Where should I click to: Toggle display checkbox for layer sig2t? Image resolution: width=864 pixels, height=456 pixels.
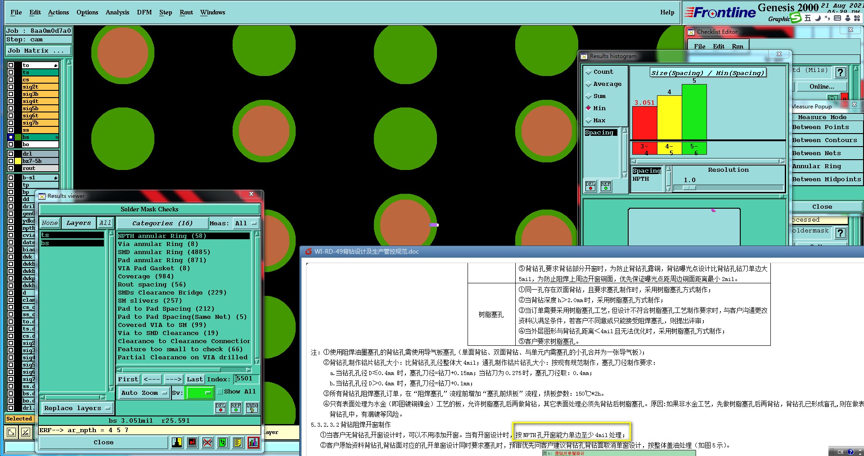pos(11,87)
